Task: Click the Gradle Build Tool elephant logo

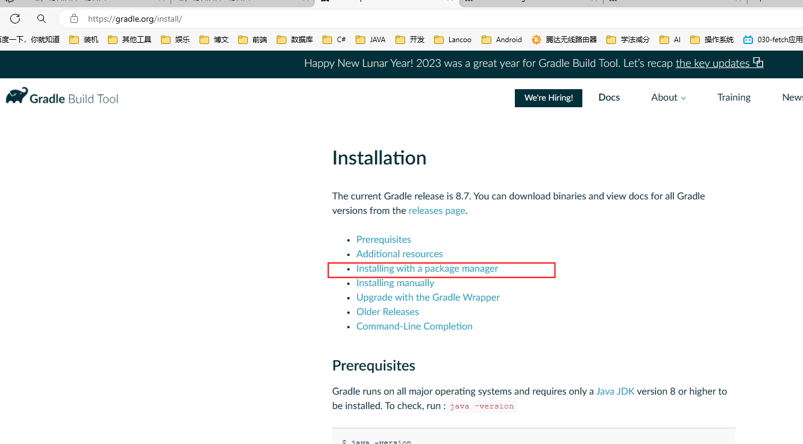Action: click(x=62, y=97)
